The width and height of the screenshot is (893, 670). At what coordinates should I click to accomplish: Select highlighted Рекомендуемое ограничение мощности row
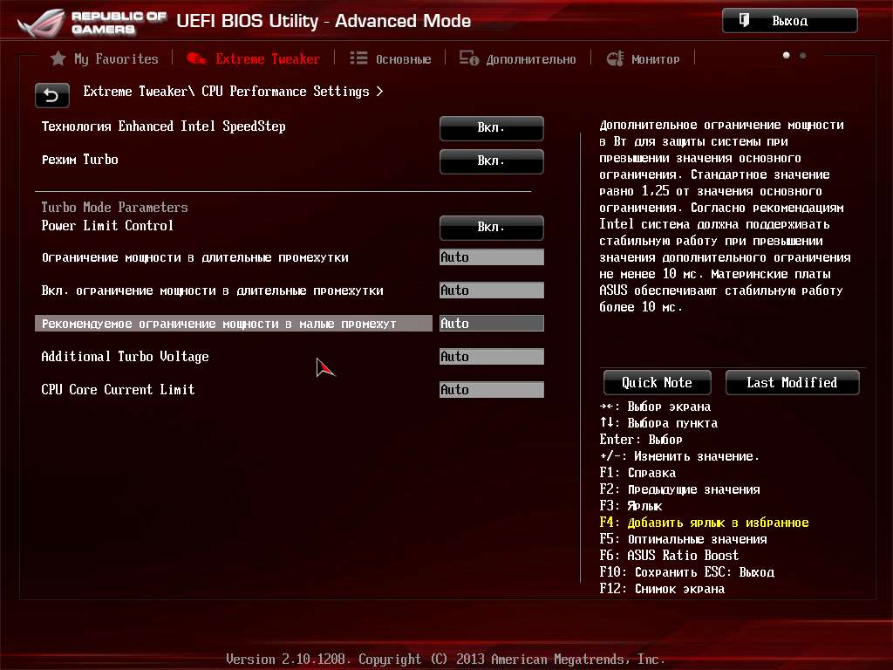(234, 323)
